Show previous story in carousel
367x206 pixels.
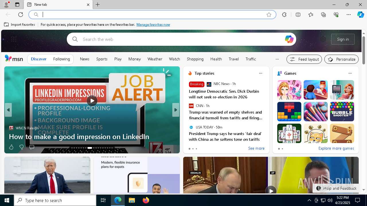coord(8,110)
